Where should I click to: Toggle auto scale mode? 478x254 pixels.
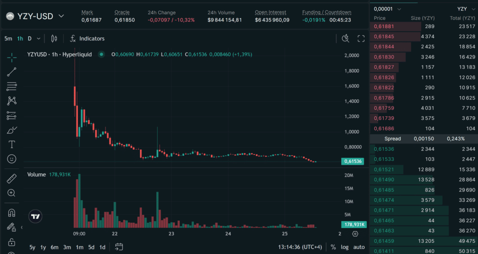click(359, 247)
